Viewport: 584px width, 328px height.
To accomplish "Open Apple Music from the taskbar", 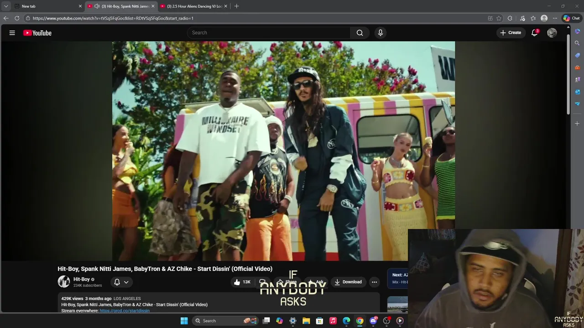I will point(333,321).
